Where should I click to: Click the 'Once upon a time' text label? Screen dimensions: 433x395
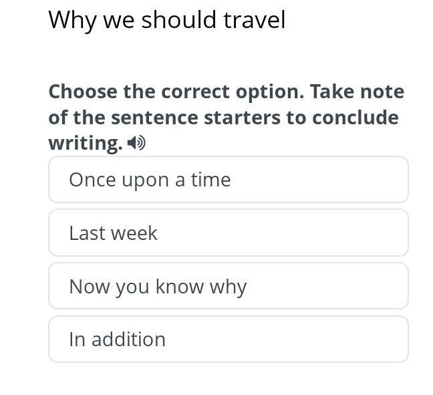coord(150,180)
